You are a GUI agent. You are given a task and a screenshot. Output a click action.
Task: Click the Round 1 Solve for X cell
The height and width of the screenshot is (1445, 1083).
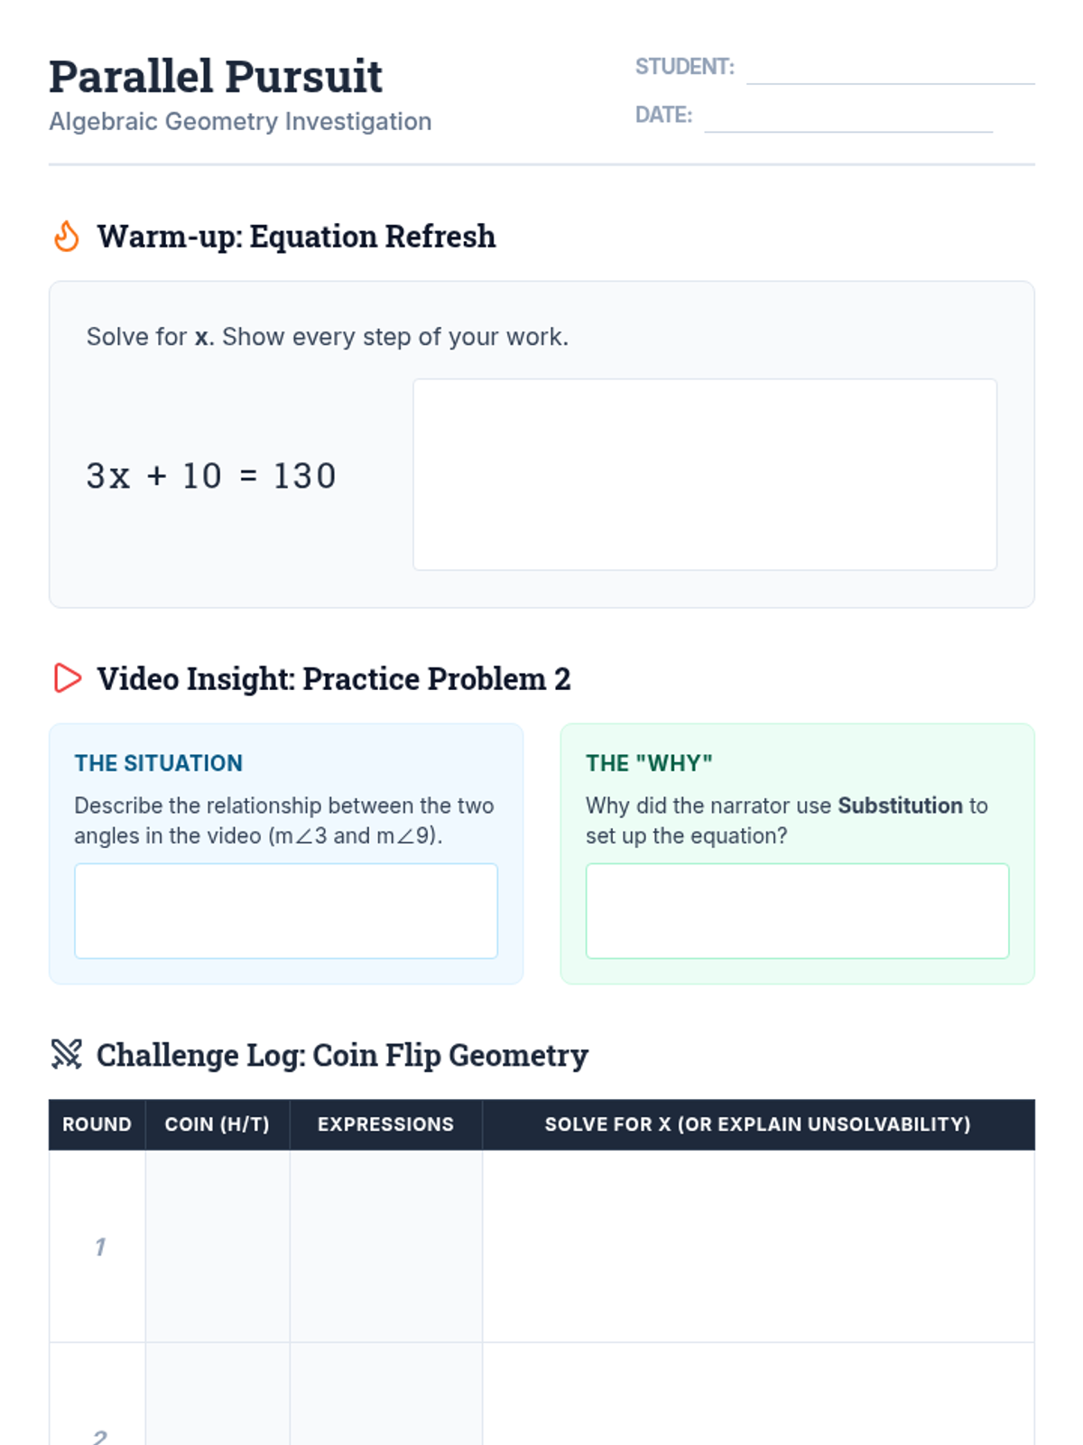tap(758, 1246)
